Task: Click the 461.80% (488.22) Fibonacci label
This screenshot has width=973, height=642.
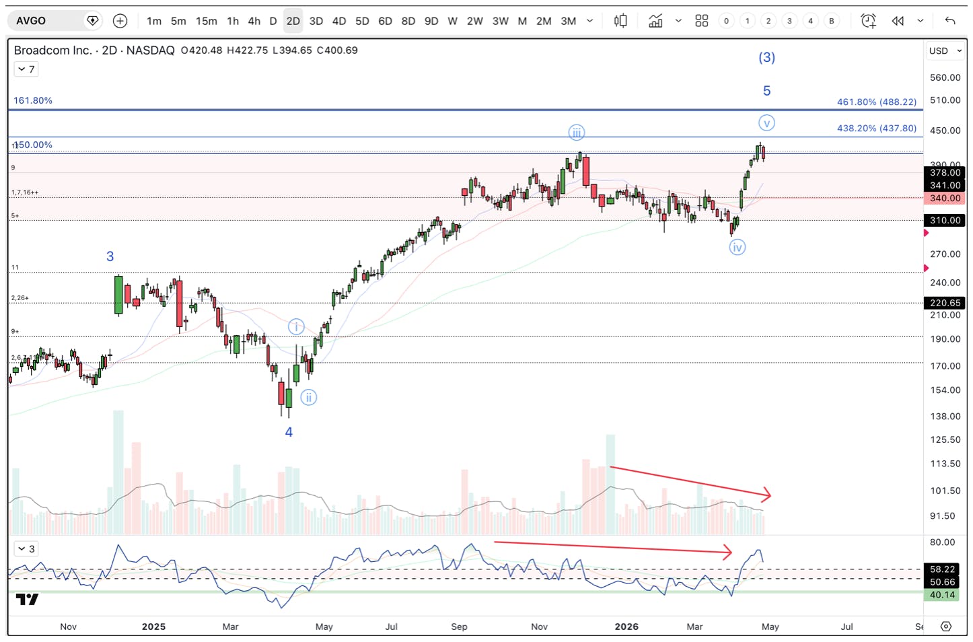Action: tap(877, 102)
